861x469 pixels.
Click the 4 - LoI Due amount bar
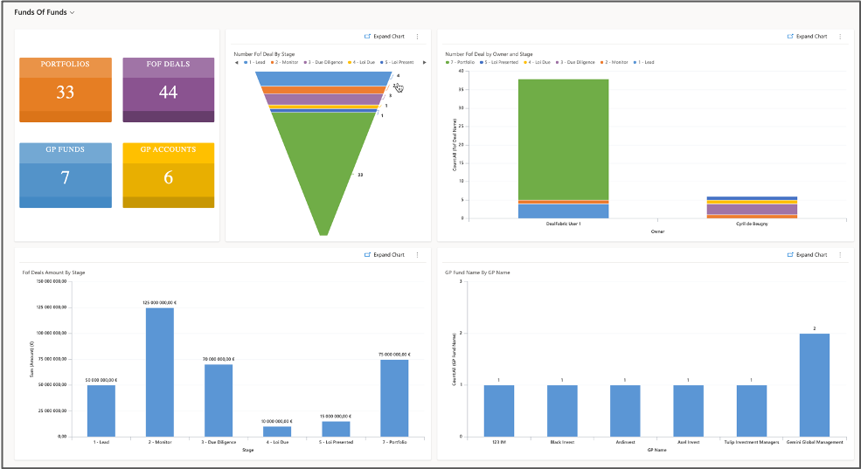pos(277,431)
